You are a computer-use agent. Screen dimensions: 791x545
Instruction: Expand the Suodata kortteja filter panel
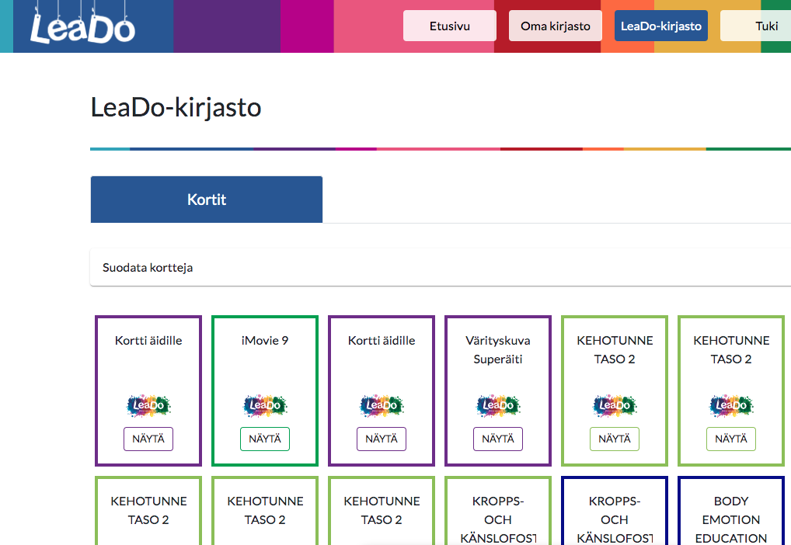(441, 267)
